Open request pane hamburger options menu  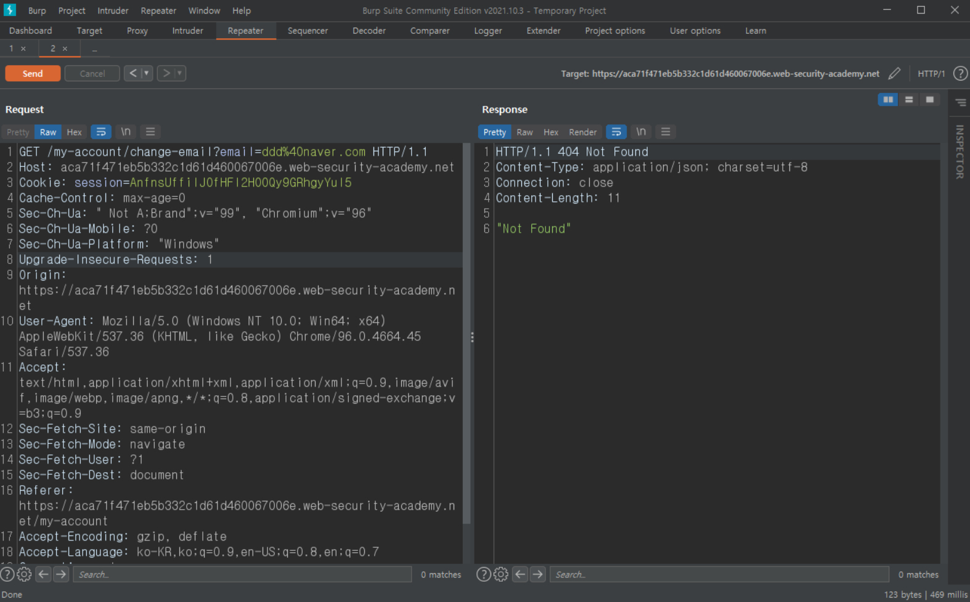[150, 132]
